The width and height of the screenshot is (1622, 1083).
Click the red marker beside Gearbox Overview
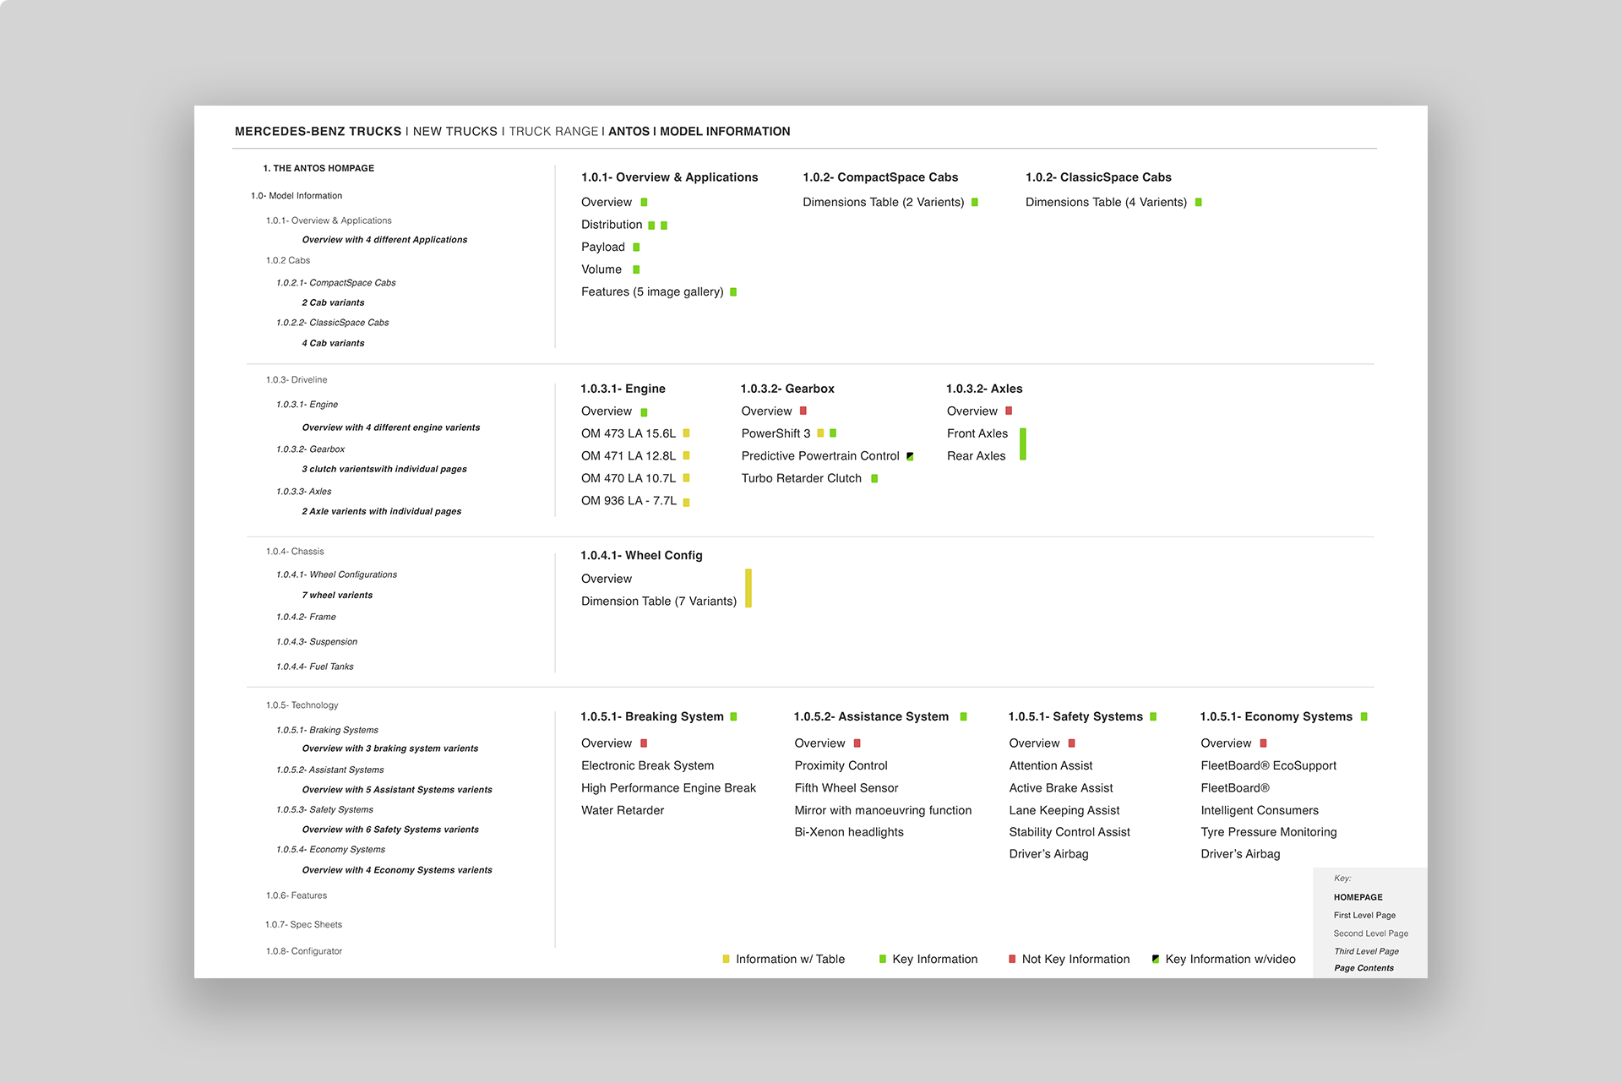[803, 411]
